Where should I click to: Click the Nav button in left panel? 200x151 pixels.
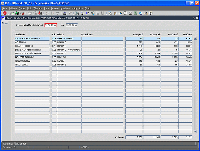5,23
